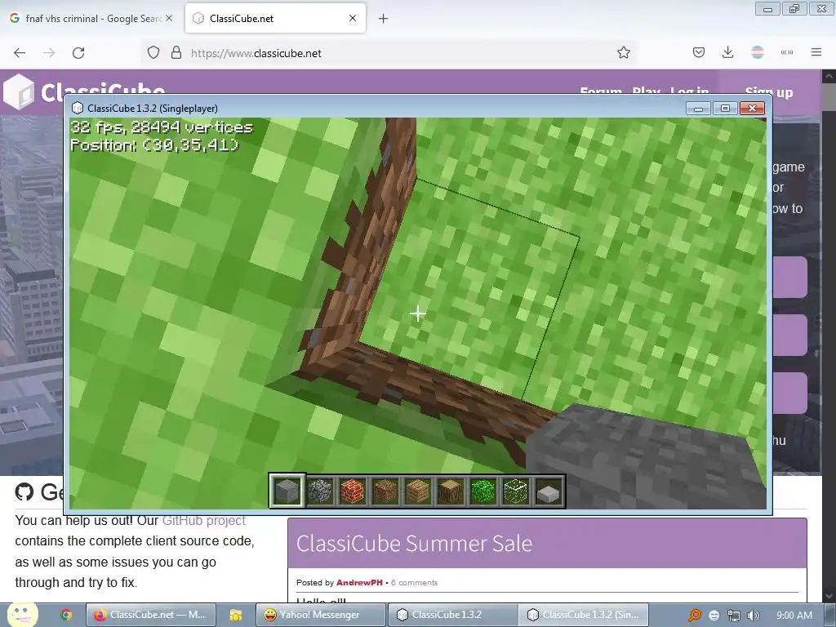Close the fnaf vhs criminal tab
The image size is (836, 627).
click(x=169, y=18)
